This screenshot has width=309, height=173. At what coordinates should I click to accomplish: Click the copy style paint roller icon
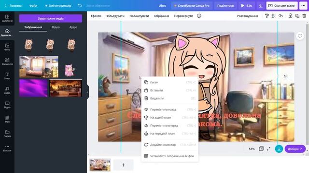pyautogui.click(x=267, y=16)
